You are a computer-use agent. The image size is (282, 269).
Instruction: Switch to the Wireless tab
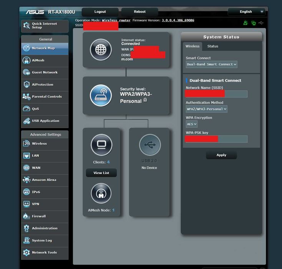point(192,46)
